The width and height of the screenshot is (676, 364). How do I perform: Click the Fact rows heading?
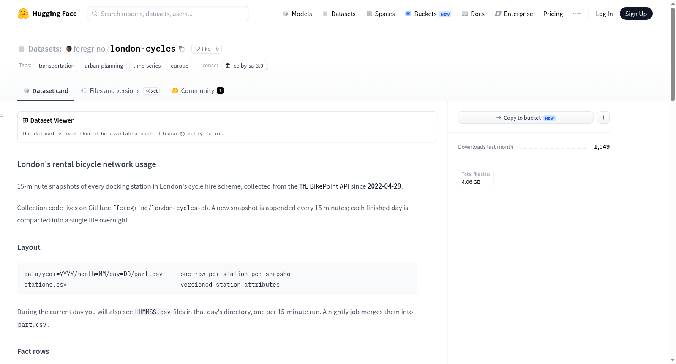click(x=33, y=351)
